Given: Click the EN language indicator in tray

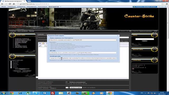Looking at the screenshot, I should 142,93.
